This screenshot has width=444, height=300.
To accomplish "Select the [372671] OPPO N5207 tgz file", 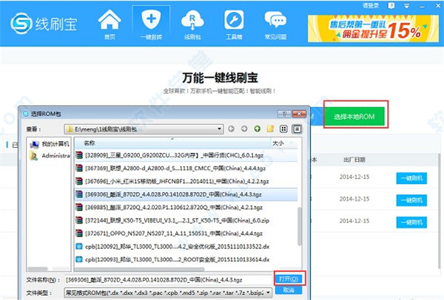I will pyautogui.click(x=186, y=233).
